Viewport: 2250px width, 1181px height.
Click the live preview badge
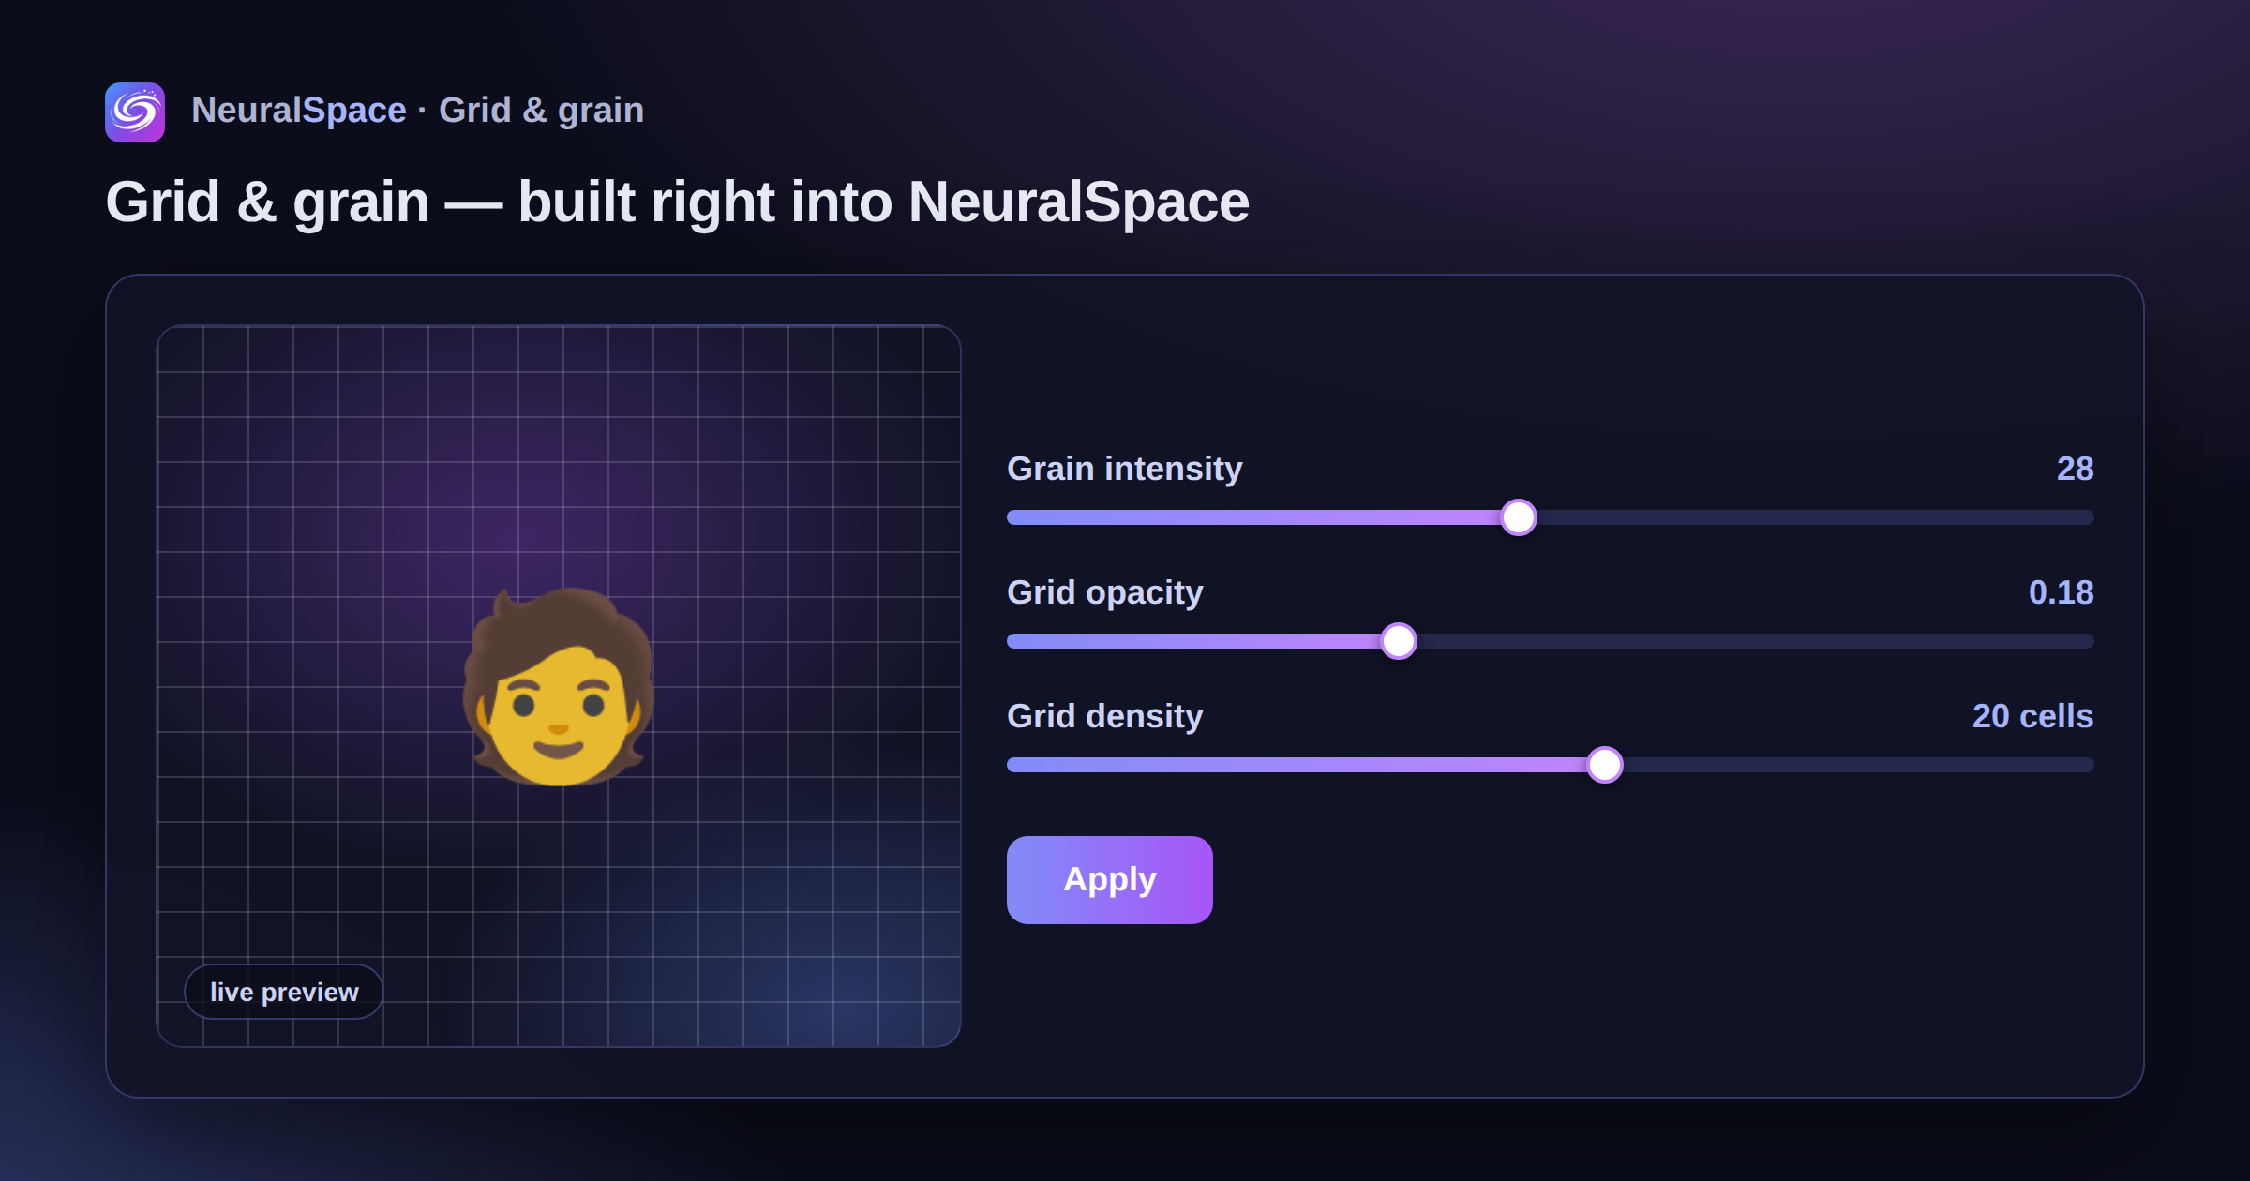point(284,992)
